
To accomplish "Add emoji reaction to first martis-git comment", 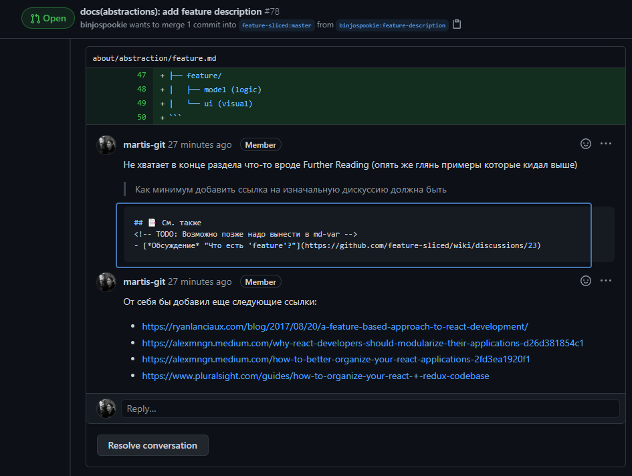I will point(586,144).
